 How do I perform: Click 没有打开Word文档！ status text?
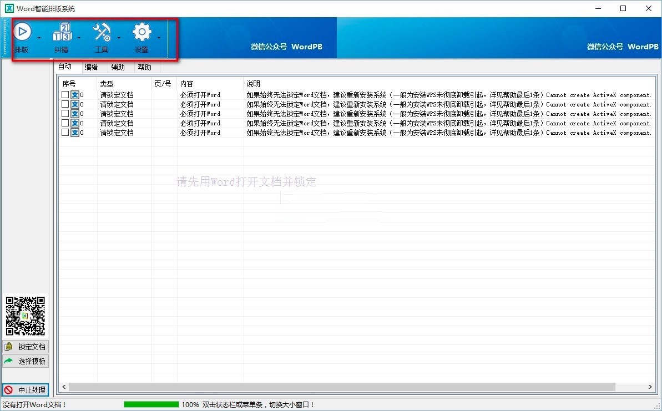click(34, 405)
